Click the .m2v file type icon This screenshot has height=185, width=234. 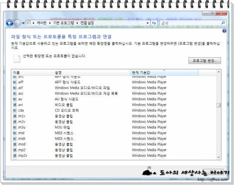tap(15, 122)
